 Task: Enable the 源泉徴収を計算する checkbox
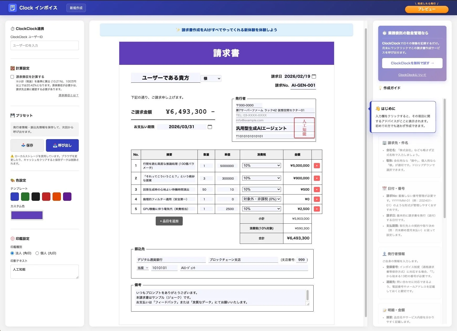point(12,77)
